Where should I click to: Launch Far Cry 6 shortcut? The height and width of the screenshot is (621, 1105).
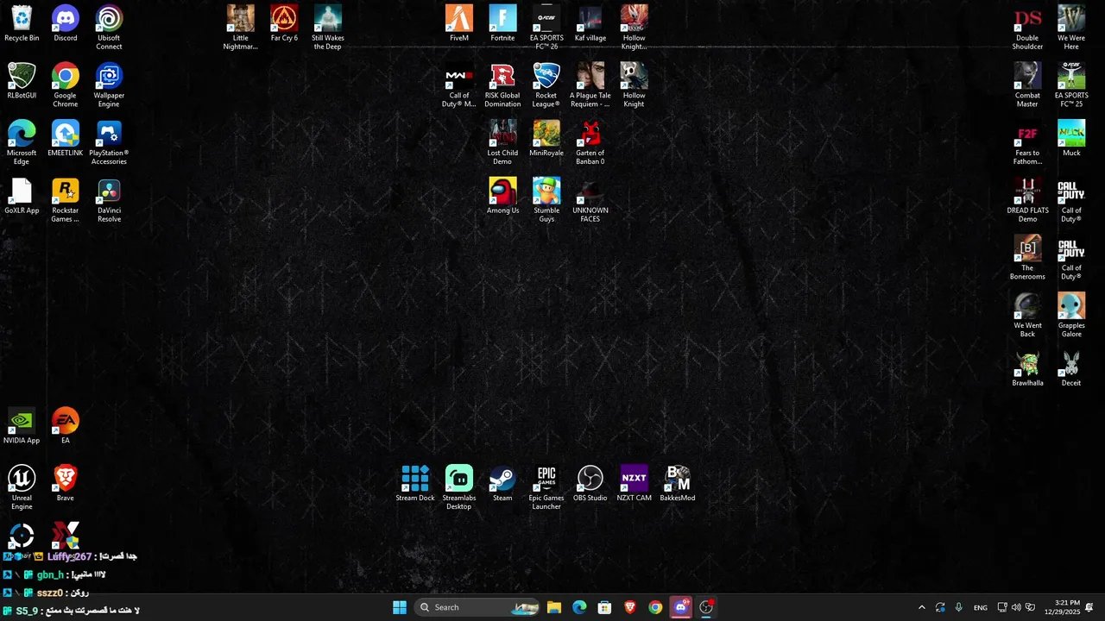[x=284, y=23]
